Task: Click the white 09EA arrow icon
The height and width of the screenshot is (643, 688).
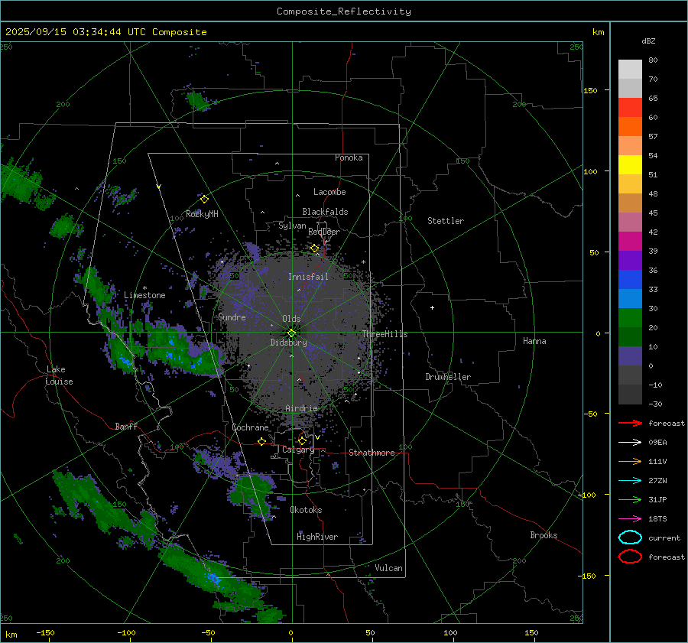Action: coord(630,443)
